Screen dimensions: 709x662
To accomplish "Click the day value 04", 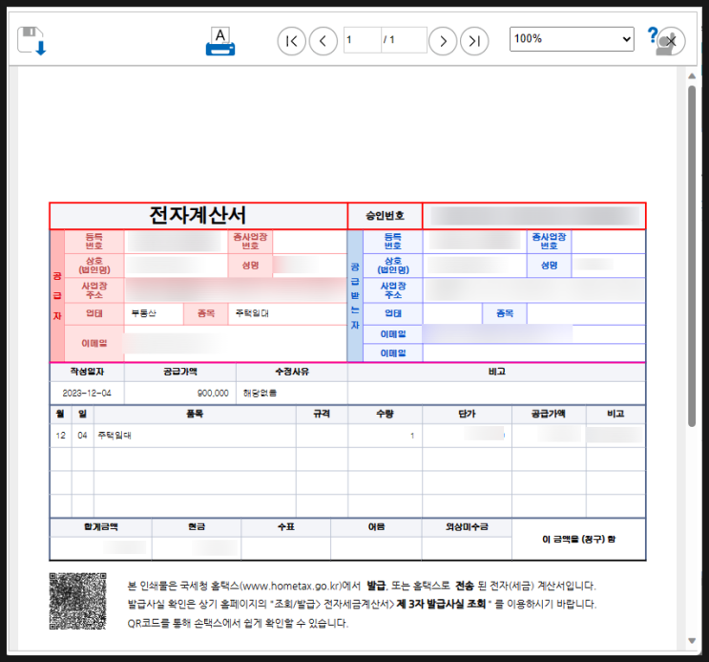I will pyautogui.click(x=82, y=436).
